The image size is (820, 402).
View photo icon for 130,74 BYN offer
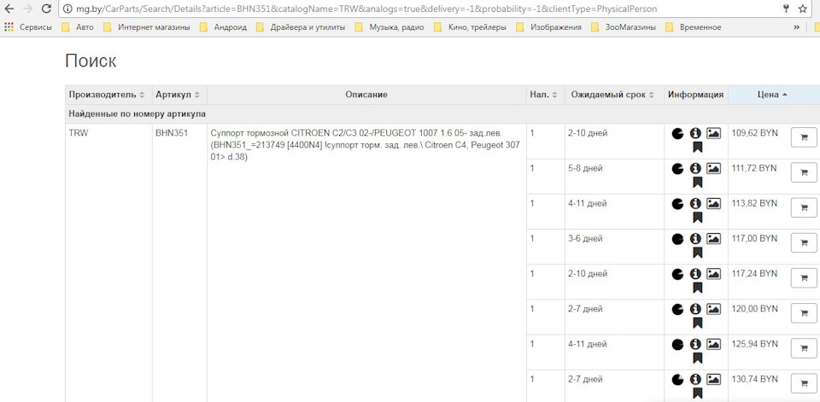click(x=713, y=379)
